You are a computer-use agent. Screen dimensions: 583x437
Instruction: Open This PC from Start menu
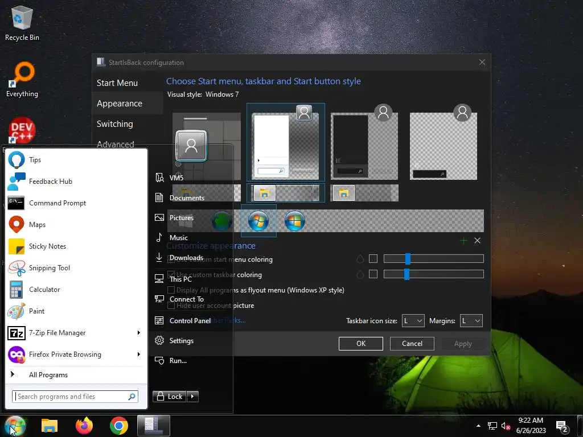[180, 279]
